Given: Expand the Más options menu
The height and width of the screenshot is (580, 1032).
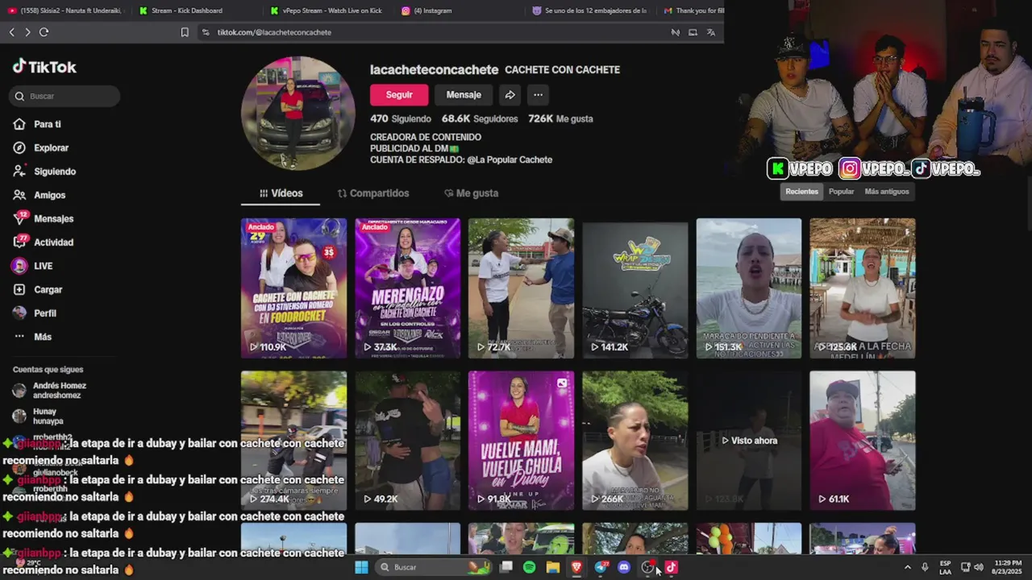Looking at the screenshot, I should 32,337.
